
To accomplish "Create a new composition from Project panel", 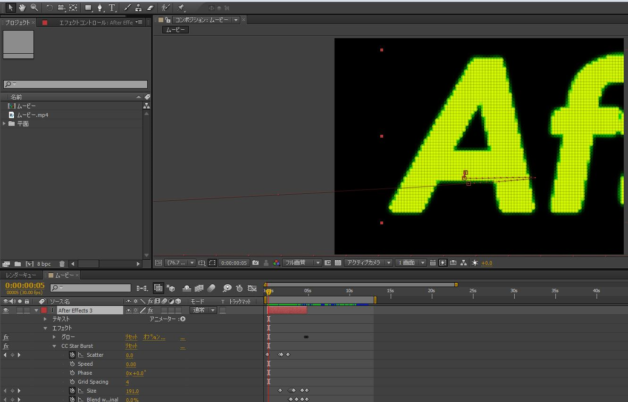I will pyautogui.click(x=30, y=264).
